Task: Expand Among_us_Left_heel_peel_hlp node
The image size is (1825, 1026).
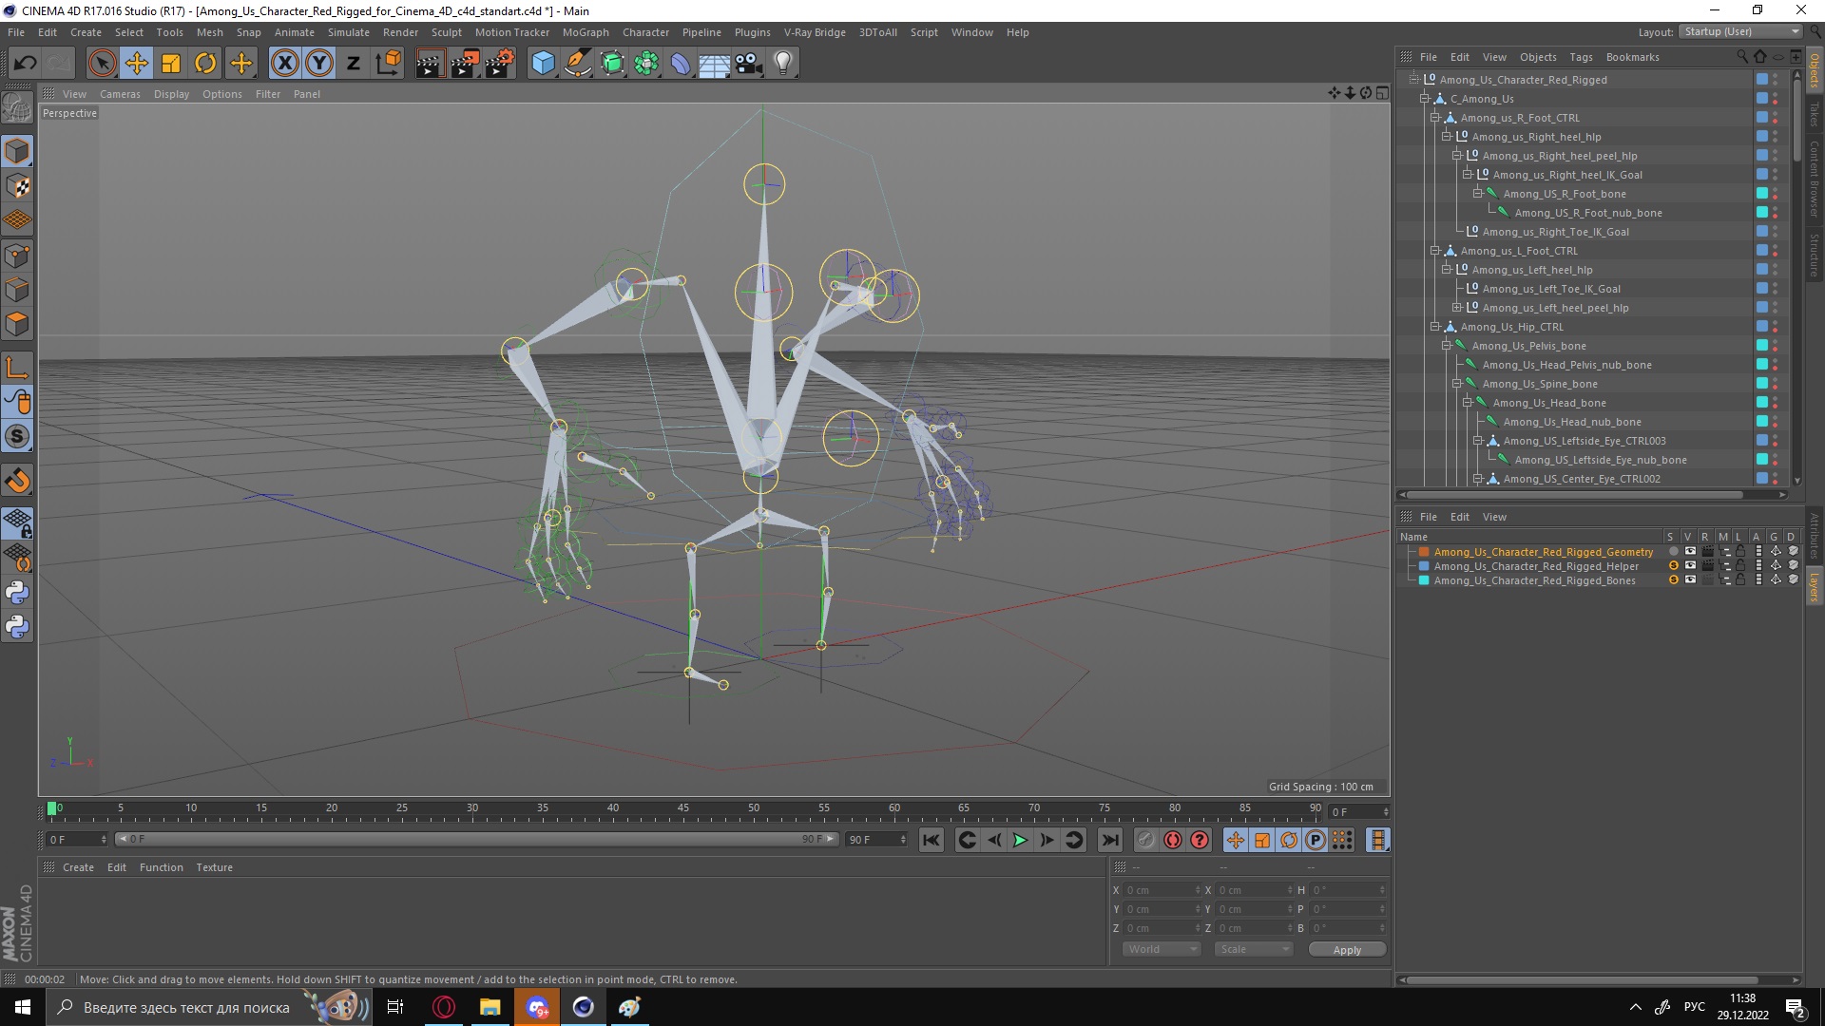Action: pyautogui.click(x=1456, y=308)
